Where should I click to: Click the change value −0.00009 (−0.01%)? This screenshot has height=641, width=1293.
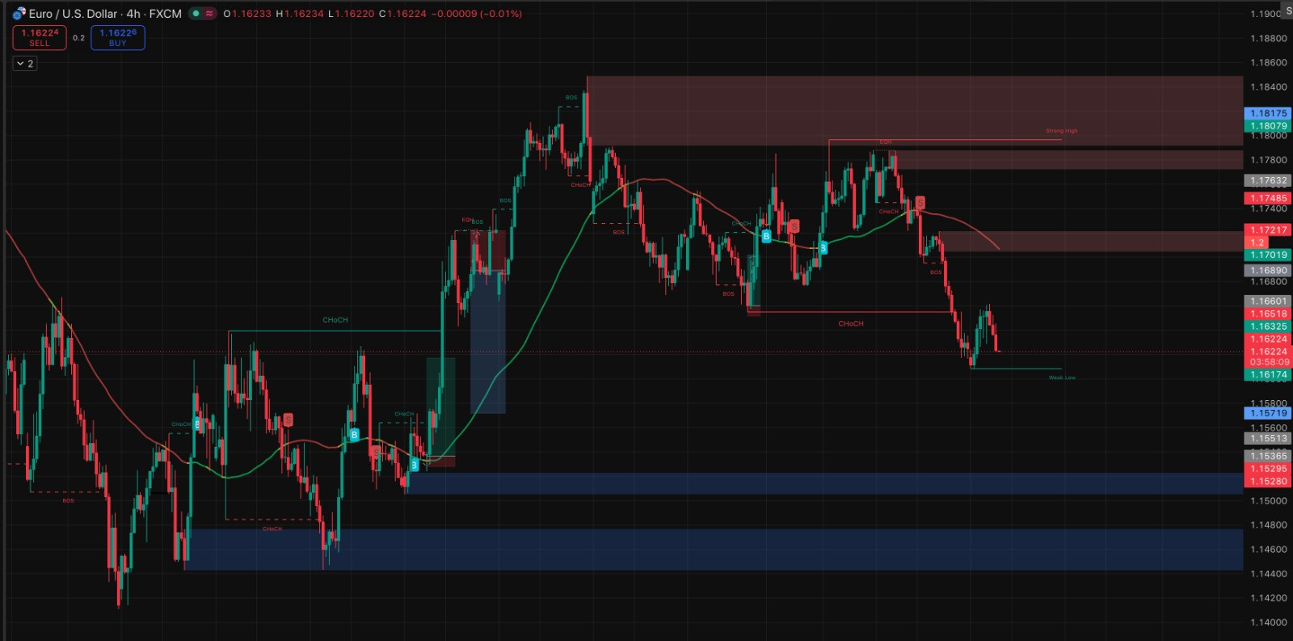pos(477,14)
